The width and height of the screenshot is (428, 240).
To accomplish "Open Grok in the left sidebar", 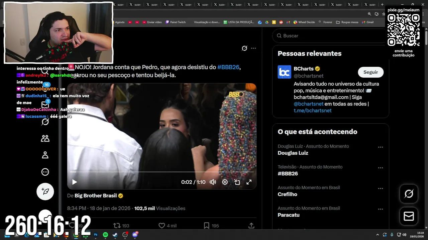I will [x=45, y=122].
